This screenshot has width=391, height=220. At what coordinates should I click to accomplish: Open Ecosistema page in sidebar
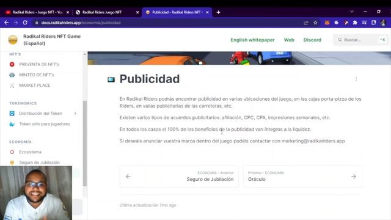coord(30,152)
